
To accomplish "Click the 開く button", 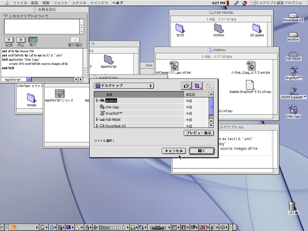I will click(202, 151).
